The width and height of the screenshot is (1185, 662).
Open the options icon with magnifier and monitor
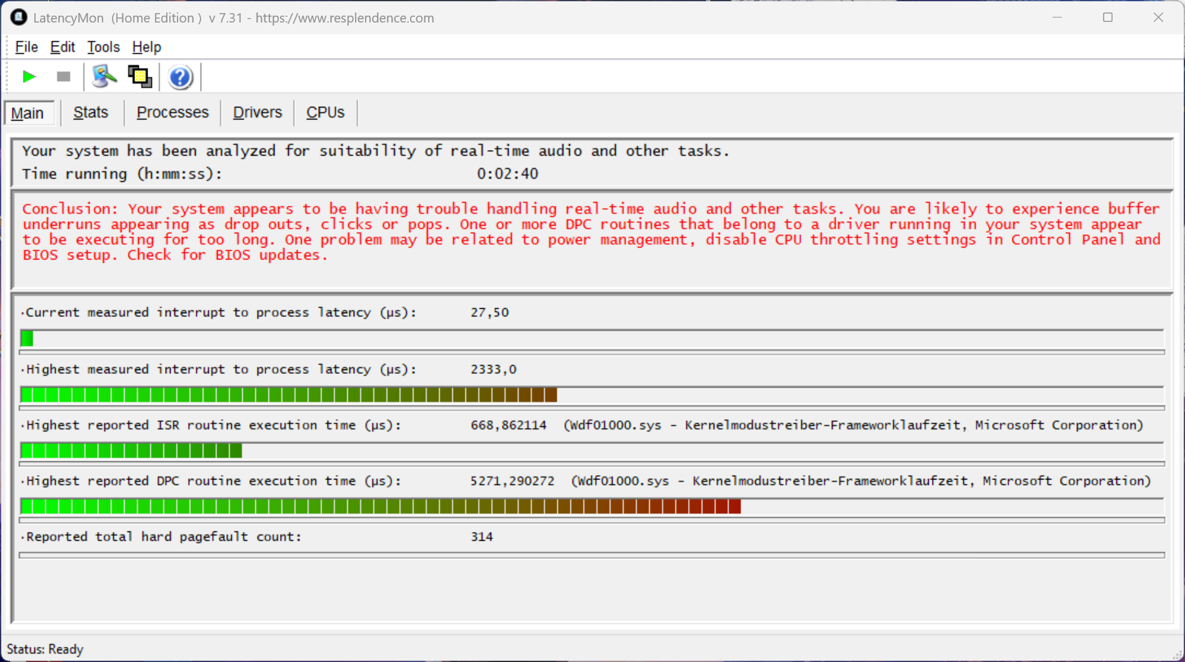(104, 77)
